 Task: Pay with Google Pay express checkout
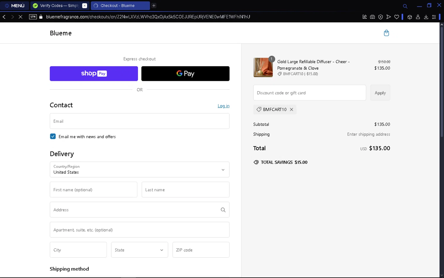(185, 74)
